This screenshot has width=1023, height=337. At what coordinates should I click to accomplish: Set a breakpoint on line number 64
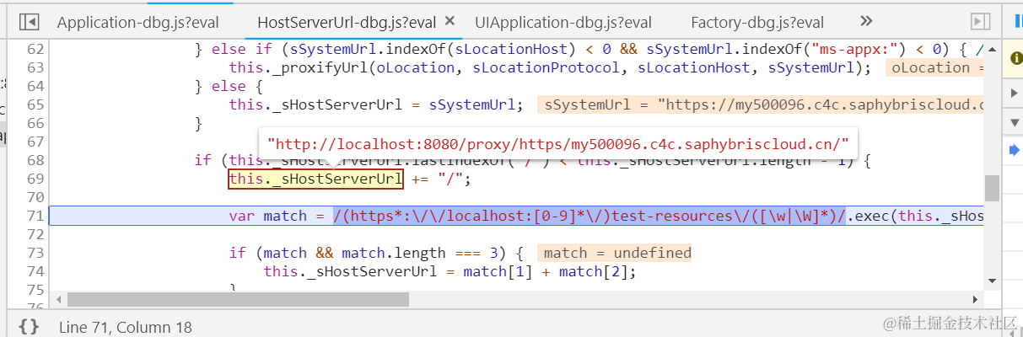(x=35, y=86)
